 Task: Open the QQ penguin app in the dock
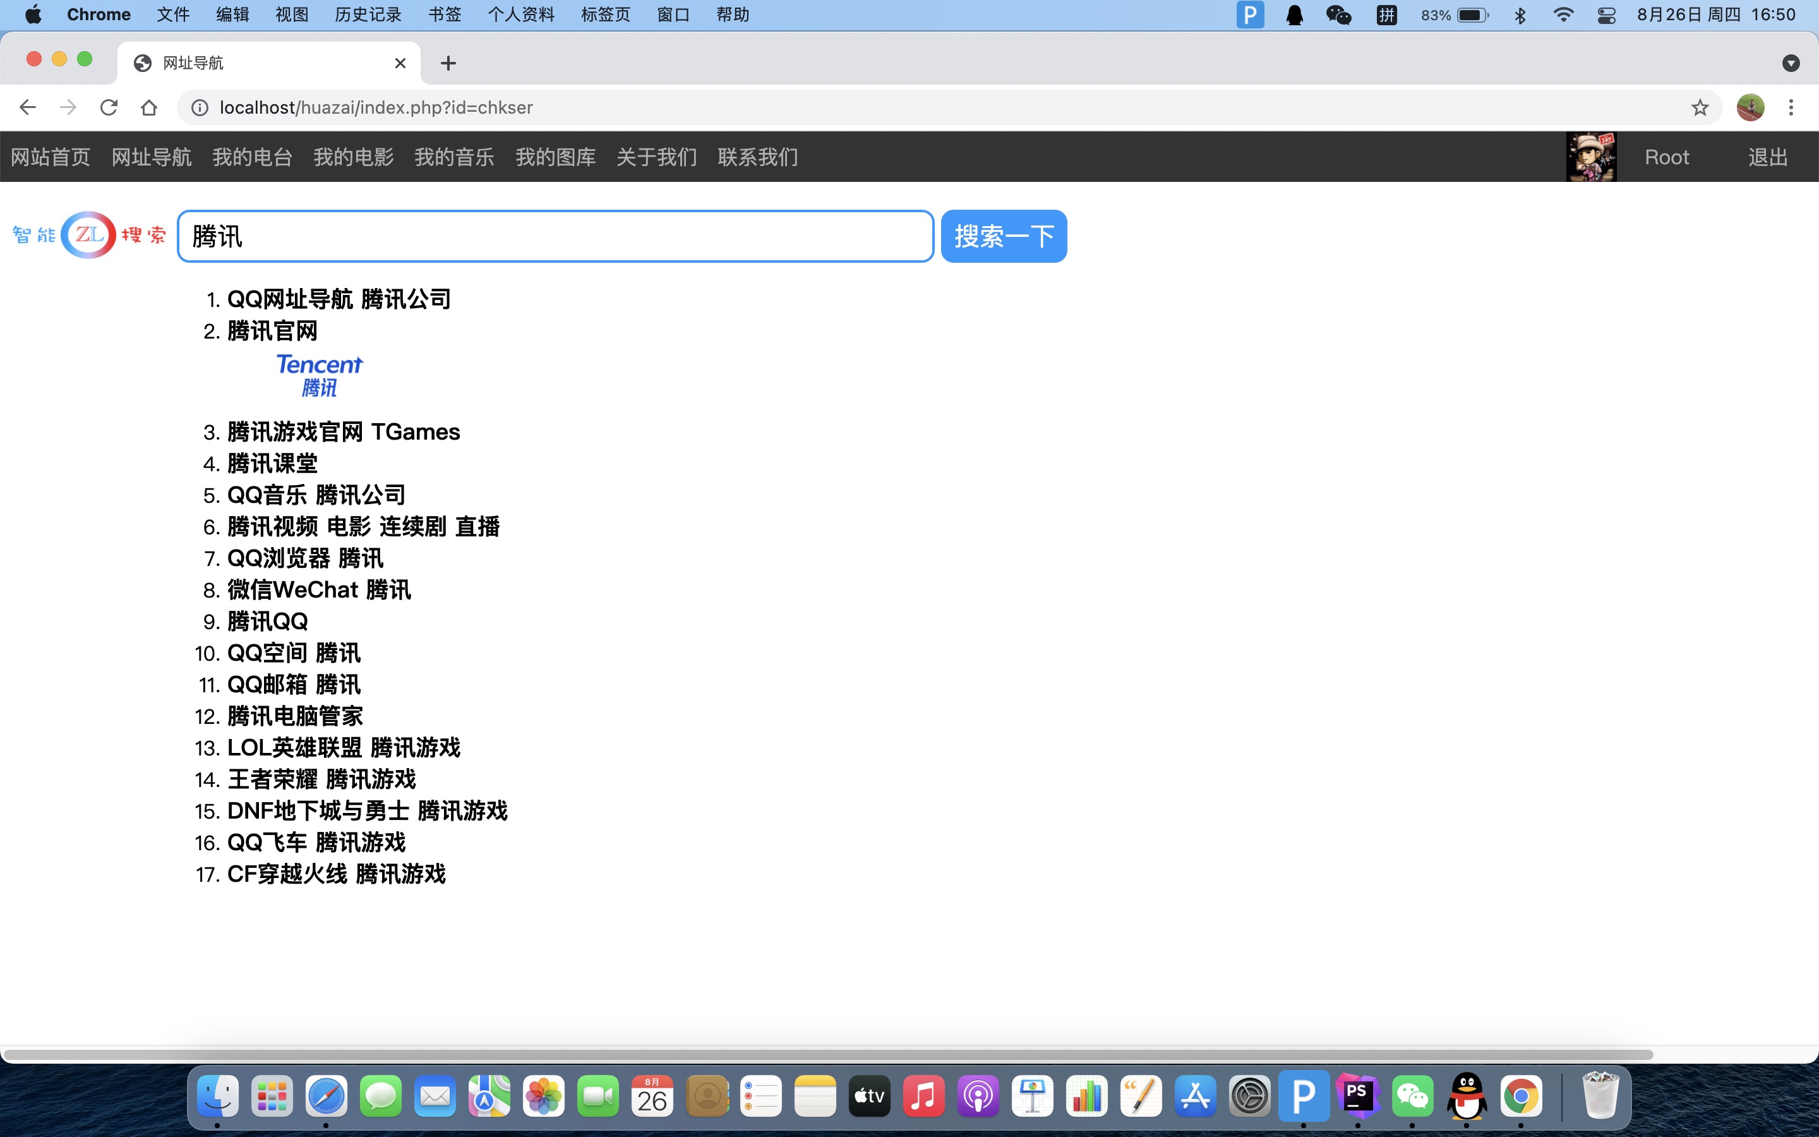point(1467,1096)
